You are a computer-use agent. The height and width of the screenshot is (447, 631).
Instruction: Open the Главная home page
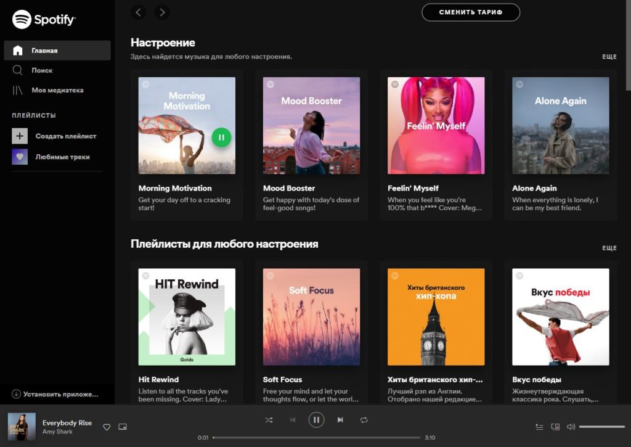pos(57,51)
